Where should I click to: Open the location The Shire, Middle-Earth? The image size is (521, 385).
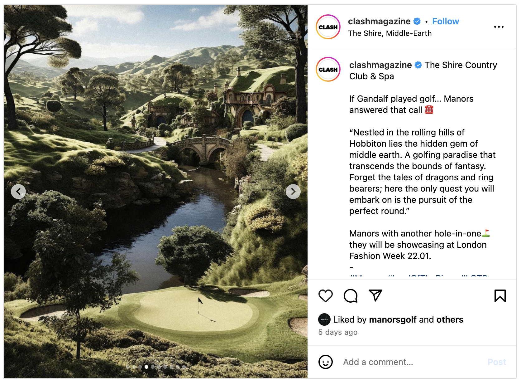[x=390, y=33]
